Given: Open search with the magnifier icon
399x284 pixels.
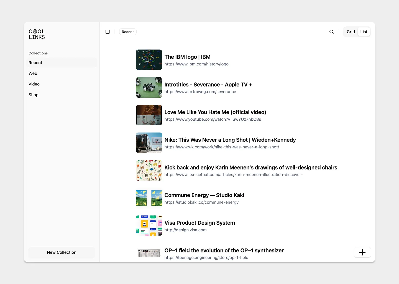Looking at the screenshot, I should (331, 32).
